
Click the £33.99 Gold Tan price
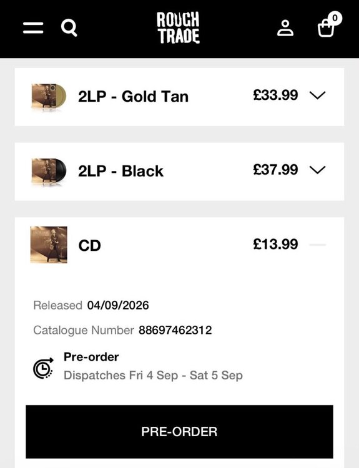(275, 95)
